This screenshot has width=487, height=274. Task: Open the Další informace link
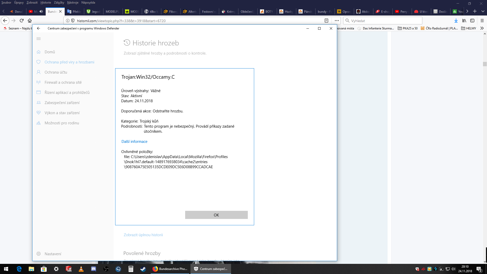tap(134, 142)
